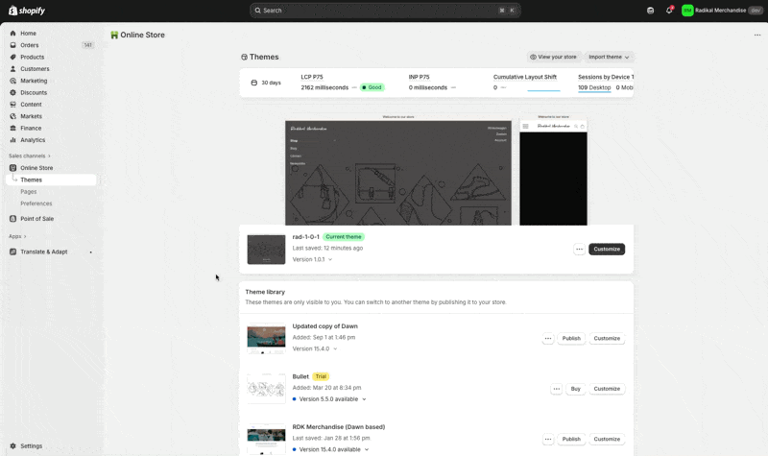Viewport: 768px width, 456px height.
Task: Customize the Updated copy of Dawn theme
Action: click(607, 339)
